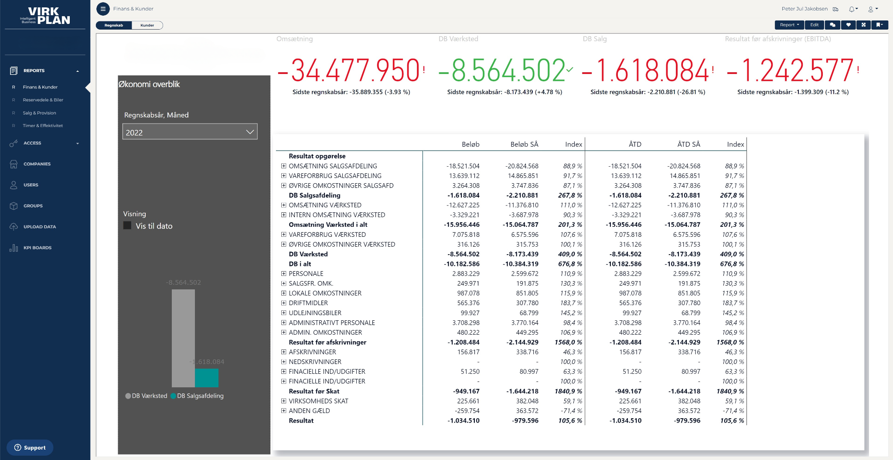Click the KPI Boards bar chart icon
Viewport: 893px width, 460px height.
[x=14, y=248]
